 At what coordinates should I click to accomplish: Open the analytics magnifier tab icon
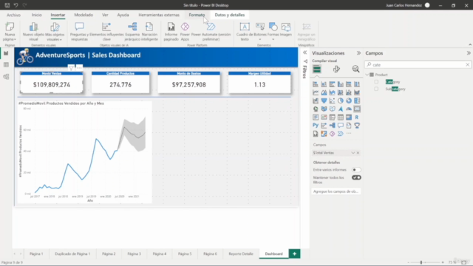[x=355, y=69]
